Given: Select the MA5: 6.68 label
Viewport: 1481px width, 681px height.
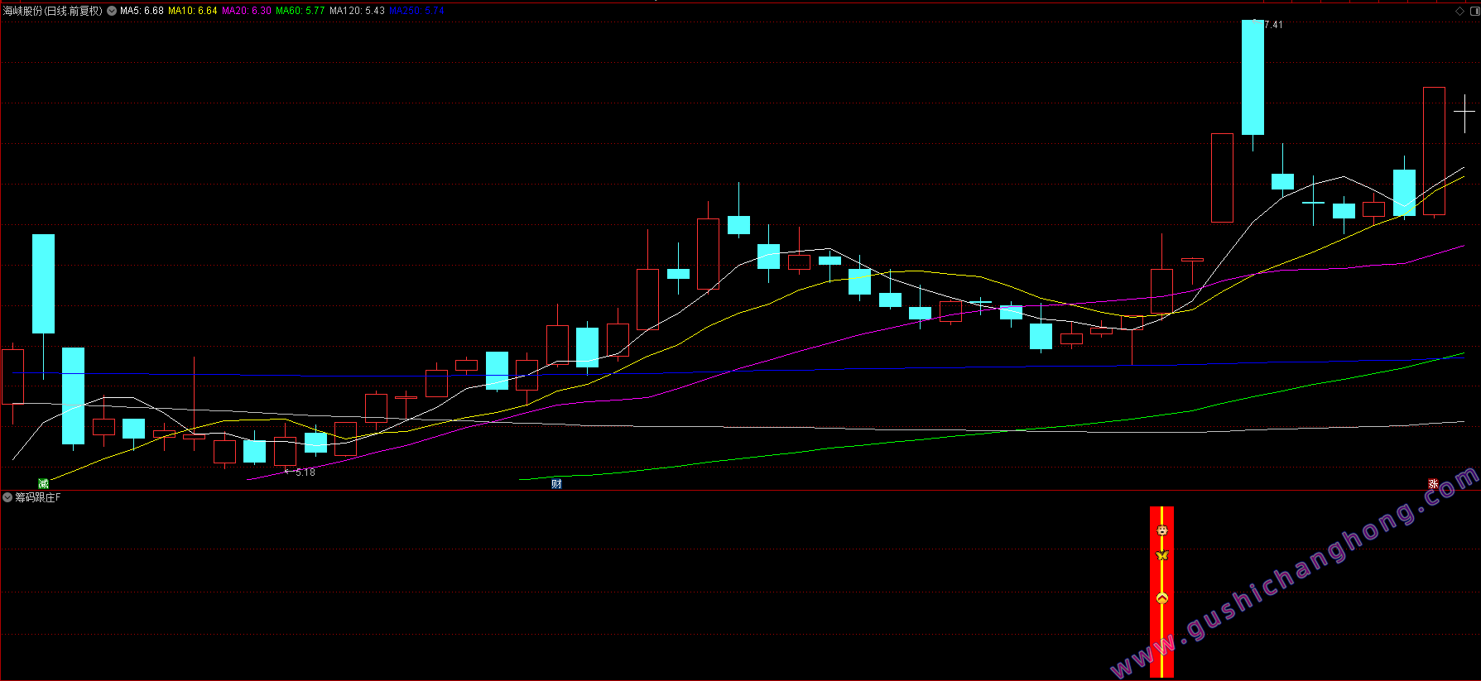Looking at the screenshot, I should (x=142, y=11).
